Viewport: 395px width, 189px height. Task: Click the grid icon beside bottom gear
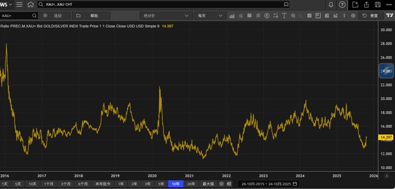tap(229, 184)
